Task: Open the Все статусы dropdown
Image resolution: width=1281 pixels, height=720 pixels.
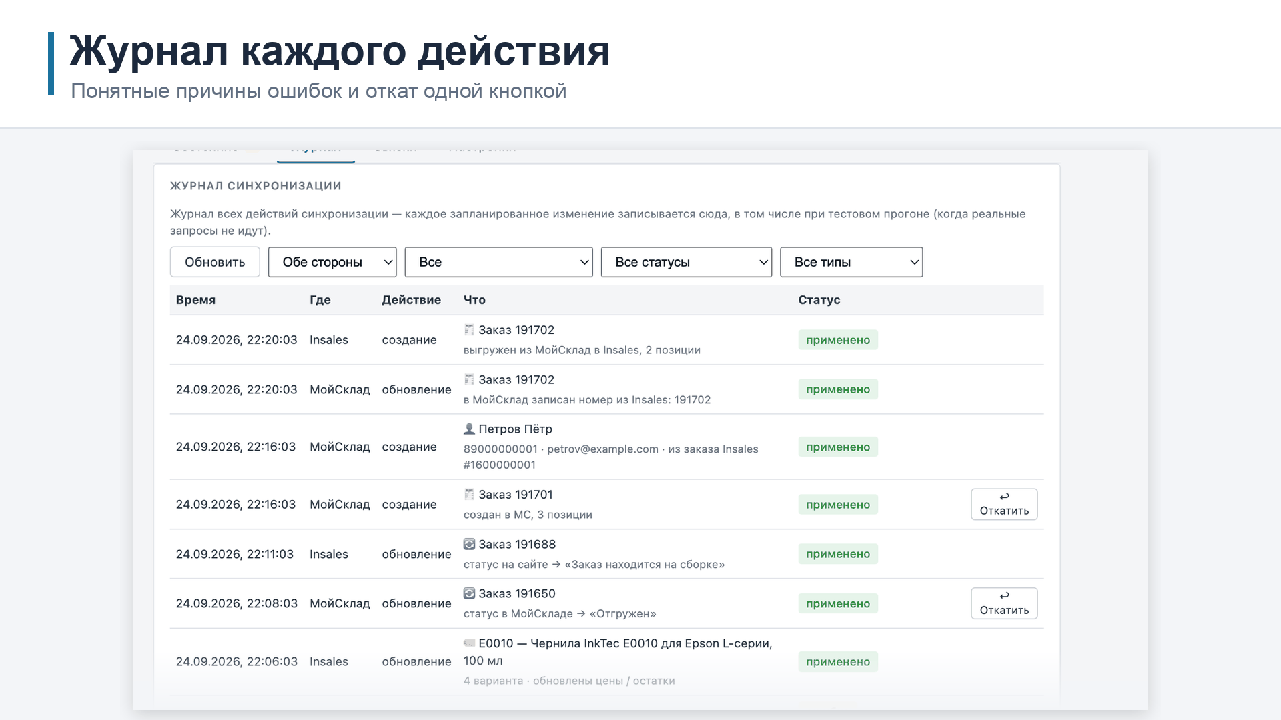Action: (687, 262)
